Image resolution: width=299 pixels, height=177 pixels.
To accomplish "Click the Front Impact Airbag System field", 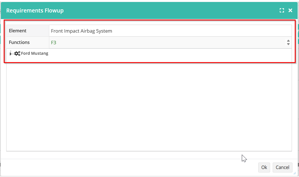I will pos(170,31).
